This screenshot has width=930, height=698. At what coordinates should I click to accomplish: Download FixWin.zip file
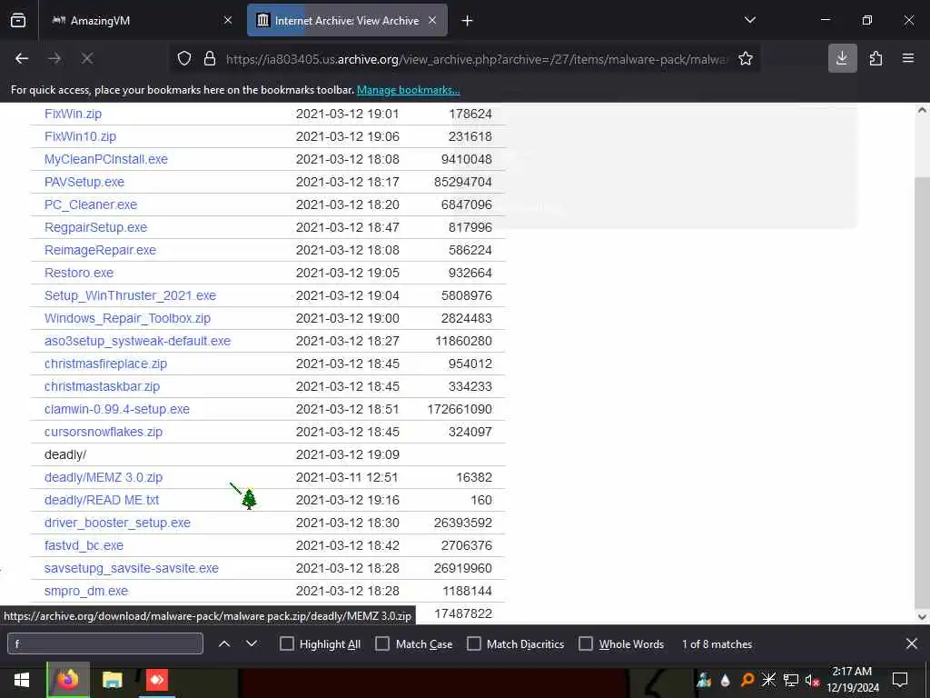[73, 114]
